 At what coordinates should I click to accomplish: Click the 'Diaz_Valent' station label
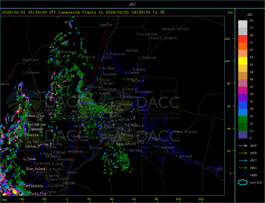coord(36,169)
